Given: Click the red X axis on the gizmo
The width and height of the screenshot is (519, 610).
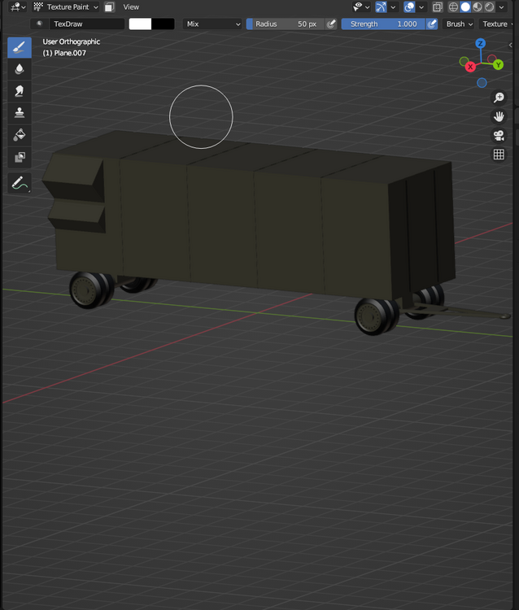Looking at the screenshot, I should point(470,67).
